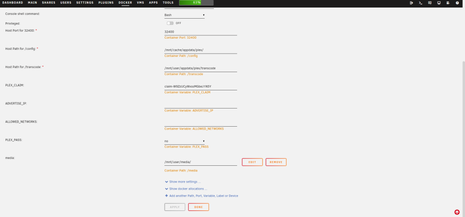Open the Plugins tab
Viewport: 465px width, 217px height.
(x=106, y=3)
